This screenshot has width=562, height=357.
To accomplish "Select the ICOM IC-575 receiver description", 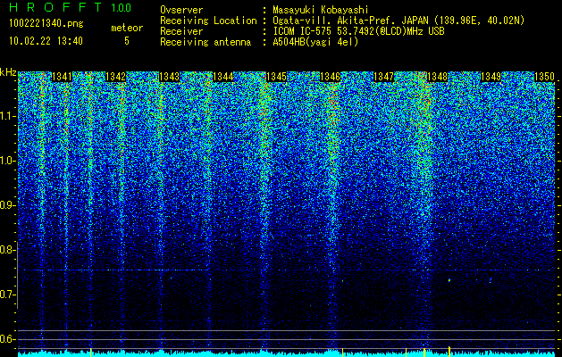I will [x=358, y=31].
